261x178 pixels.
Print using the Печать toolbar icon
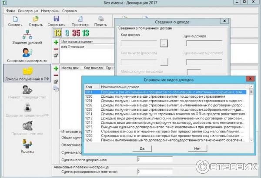pyautogui.click(x=100, y=19)
